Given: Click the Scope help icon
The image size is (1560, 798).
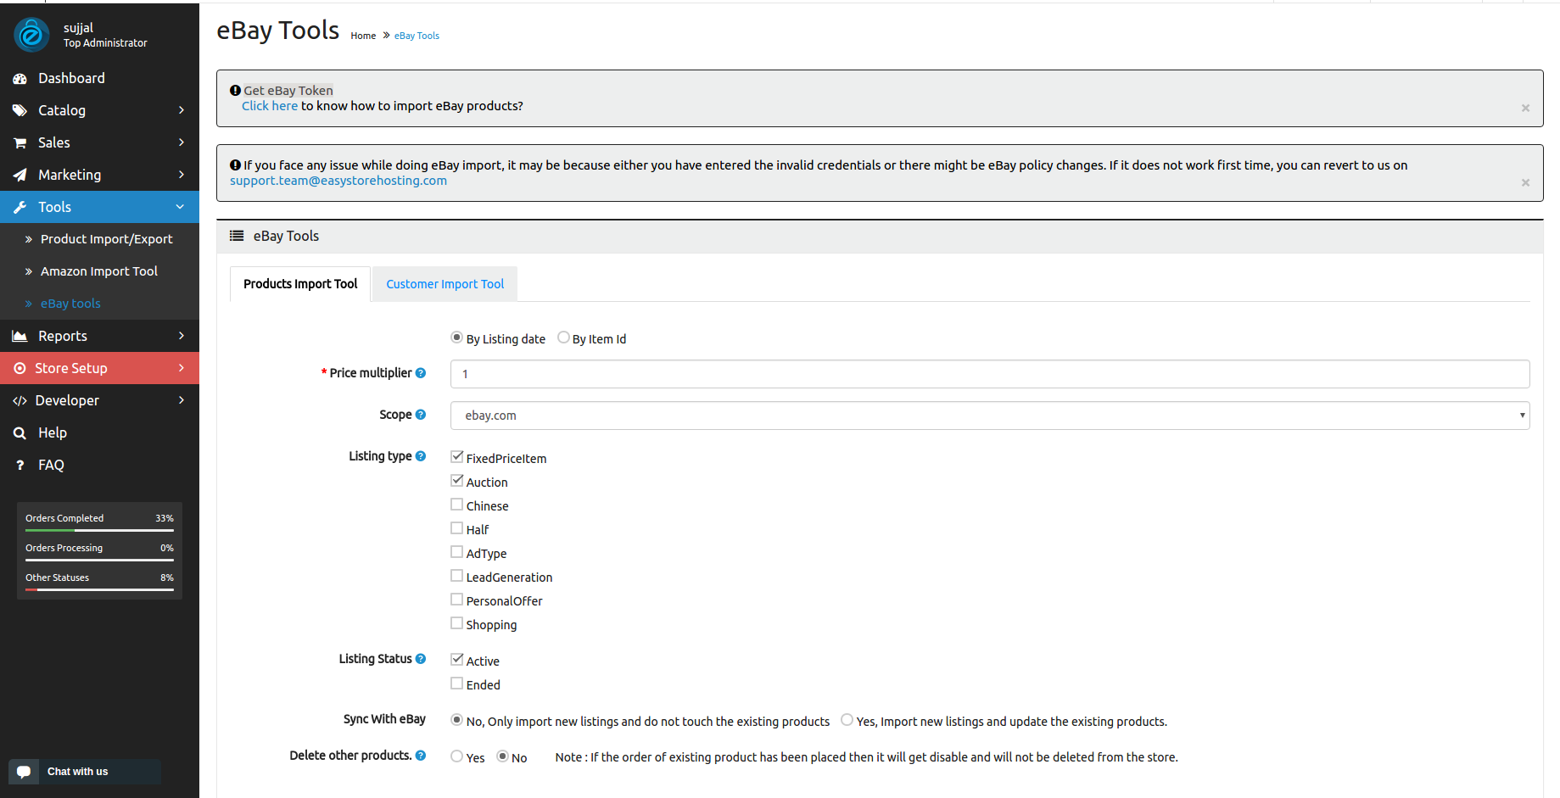Looking at the screenshot, I should (421, 415).
